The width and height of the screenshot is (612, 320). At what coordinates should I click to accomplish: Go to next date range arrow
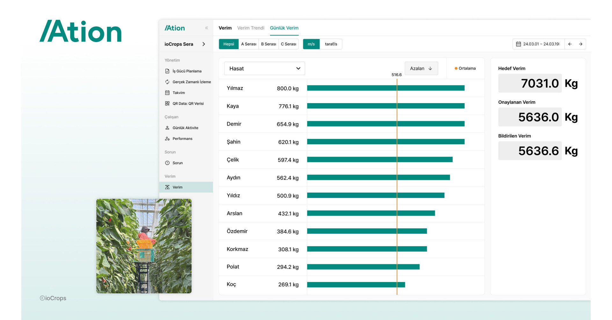pyautogui.click(x=581, y=44)
